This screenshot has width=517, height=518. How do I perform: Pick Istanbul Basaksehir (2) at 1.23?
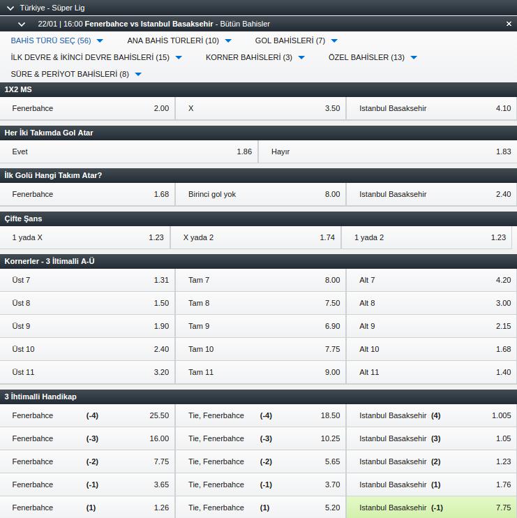[431, 461]
